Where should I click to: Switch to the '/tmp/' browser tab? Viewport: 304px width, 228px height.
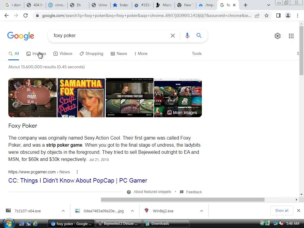(x=207, y=5)
